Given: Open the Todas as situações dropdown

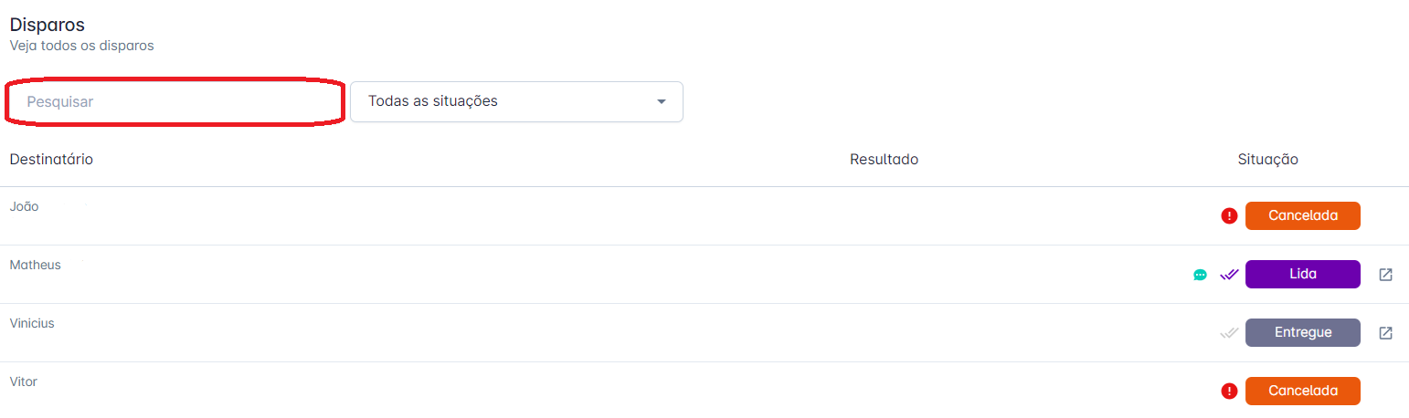Looking at the screenshot, I should click(x=516, y=101).
